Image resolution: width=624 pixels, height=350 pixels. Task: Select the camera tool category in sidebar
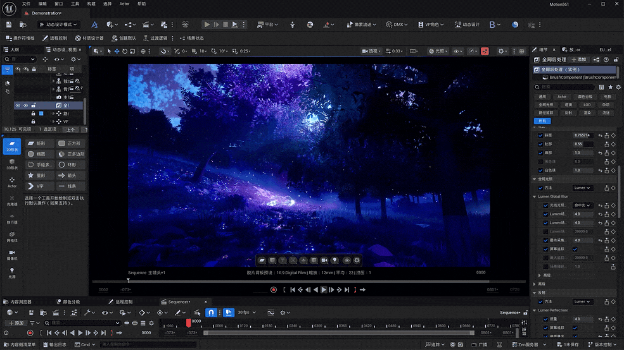pos(12,255)
